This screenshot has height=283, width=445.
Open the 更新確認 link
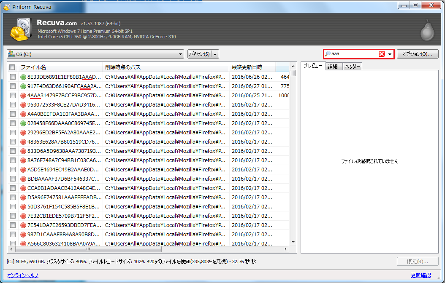[x=421, y=275]
